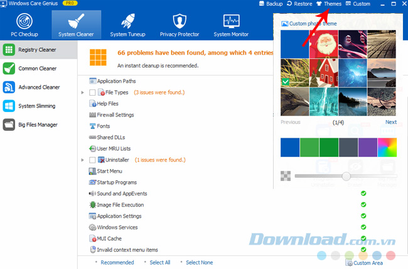Open the Privacy Protector module
Image resolution: width=408 pixels, height=269 pixels.
coord(180,25)
